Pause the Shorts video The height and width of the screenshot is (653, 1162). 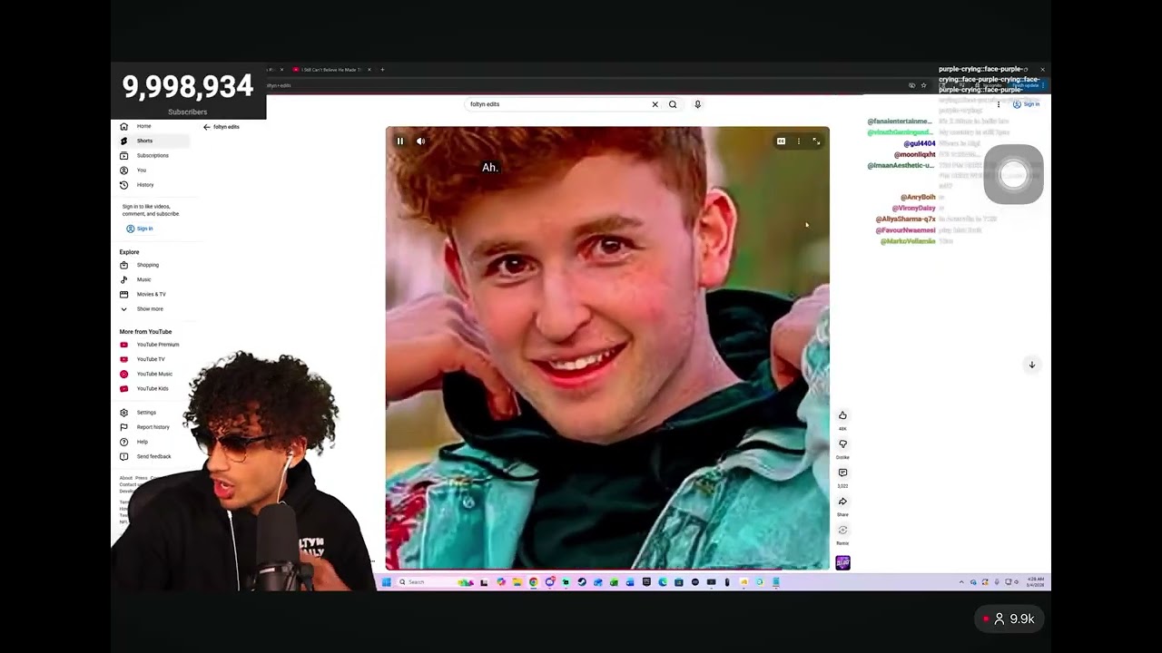400,141
